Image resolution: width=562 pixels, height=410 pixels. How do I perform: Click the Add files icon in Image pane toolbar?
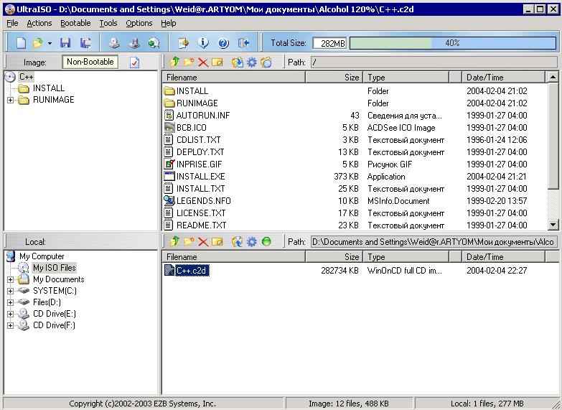[237, 62]
